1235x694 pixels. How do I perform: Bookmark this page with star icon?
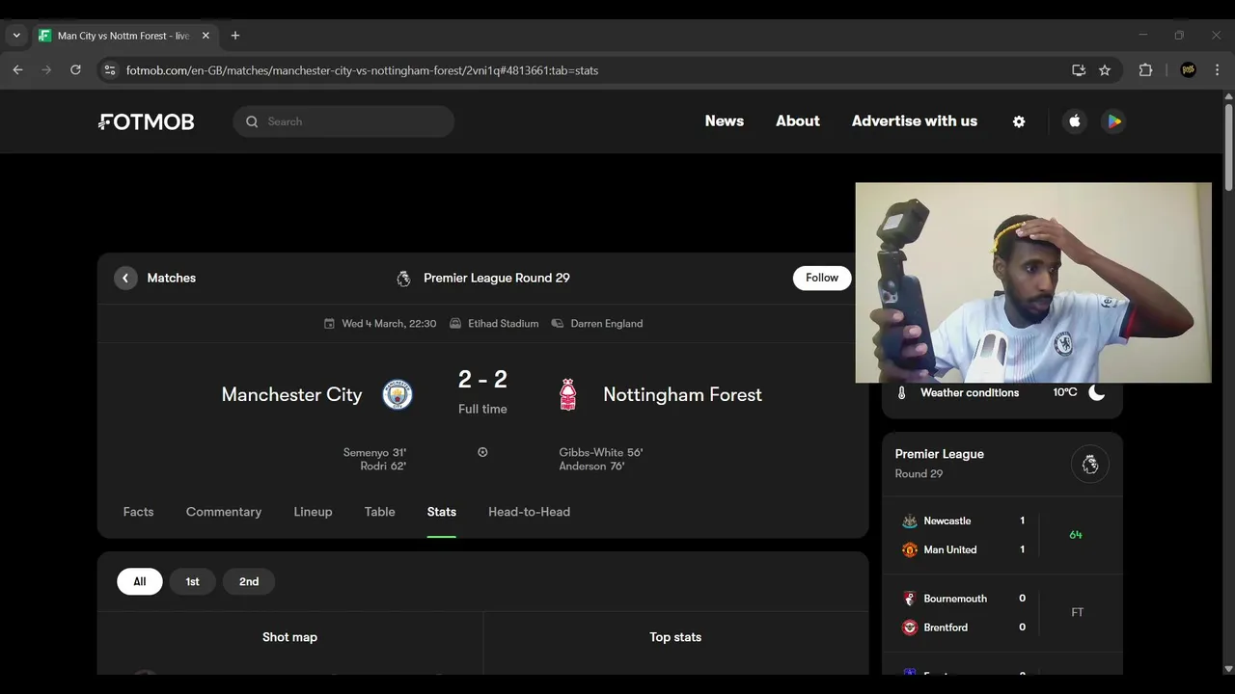tap(1105, 70)
